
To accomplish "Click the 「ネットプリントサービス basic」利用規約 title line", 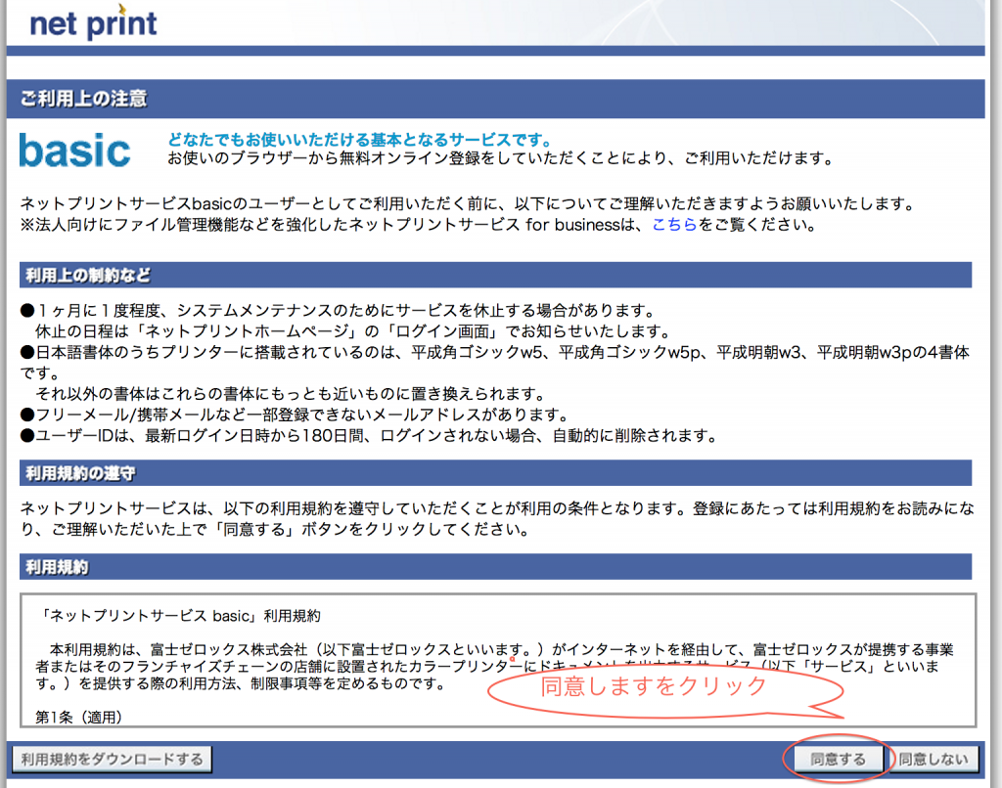I will [178, 616].
